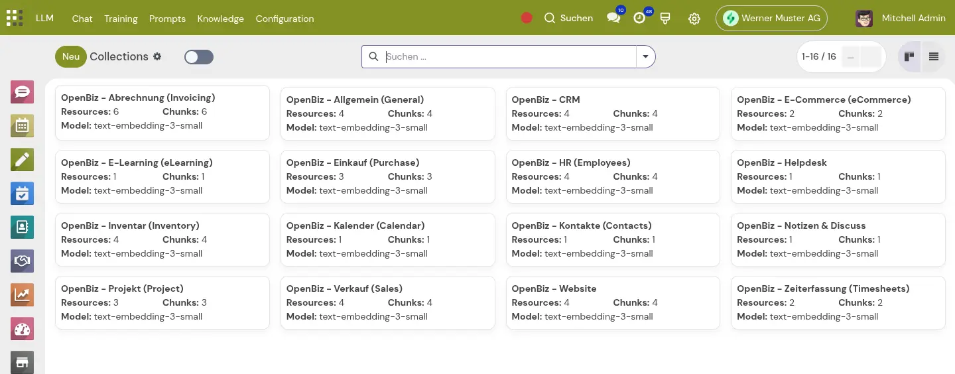
Task: Open the Werner Muster AG company switcher
Action: [x=771, y=19]
